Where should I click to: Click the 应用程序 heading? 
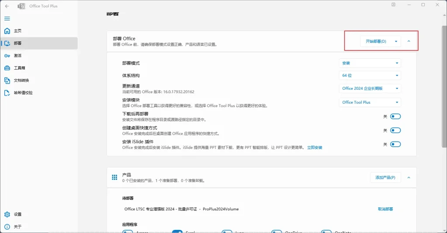tap(130, 225)
